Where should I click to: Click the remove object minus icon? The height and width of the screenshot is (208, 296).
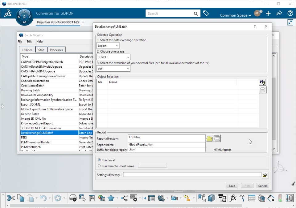[262, 90]
